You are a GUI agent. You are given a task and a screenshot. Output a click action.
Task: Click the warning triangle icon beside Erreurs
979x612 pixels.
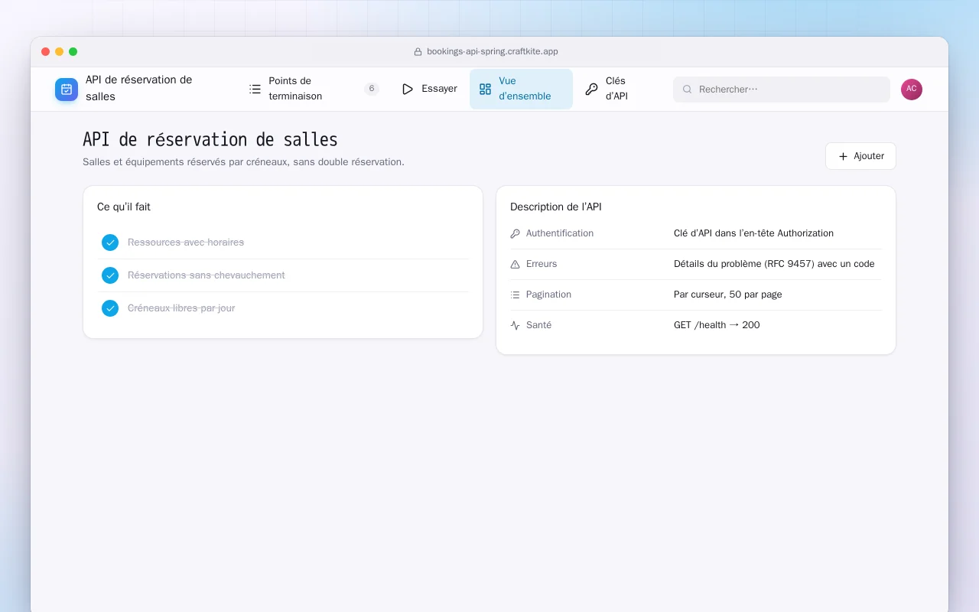click(515, 264)
